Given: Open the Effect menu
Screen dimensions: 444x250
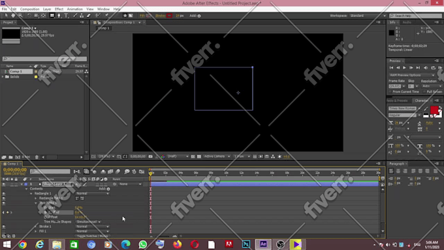Looking at the screenshot, I should pyautogui.click(x=59, y=9).
